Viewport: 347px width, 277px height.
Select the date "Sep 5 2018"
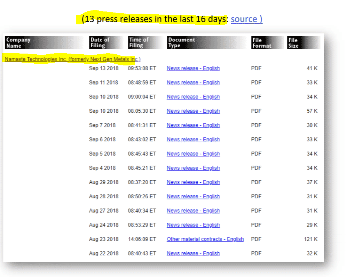point(102,154)
